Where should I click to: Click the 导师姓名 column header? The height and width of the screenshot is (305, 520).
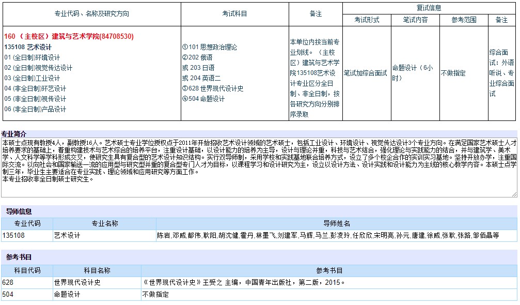[x=336, y=223]
